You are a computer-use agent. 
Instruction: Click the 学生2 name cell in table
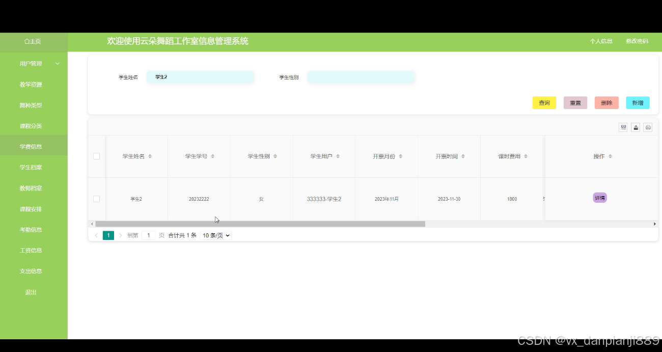pos(136,199)
